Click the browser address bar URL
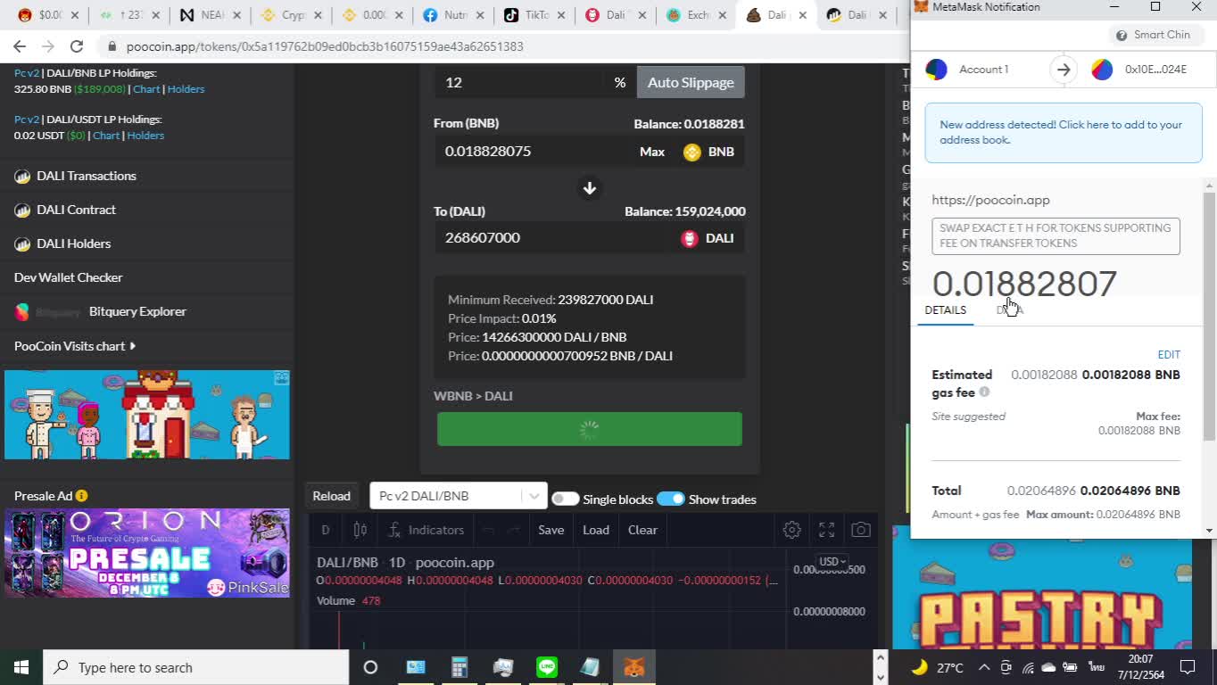 325,46
